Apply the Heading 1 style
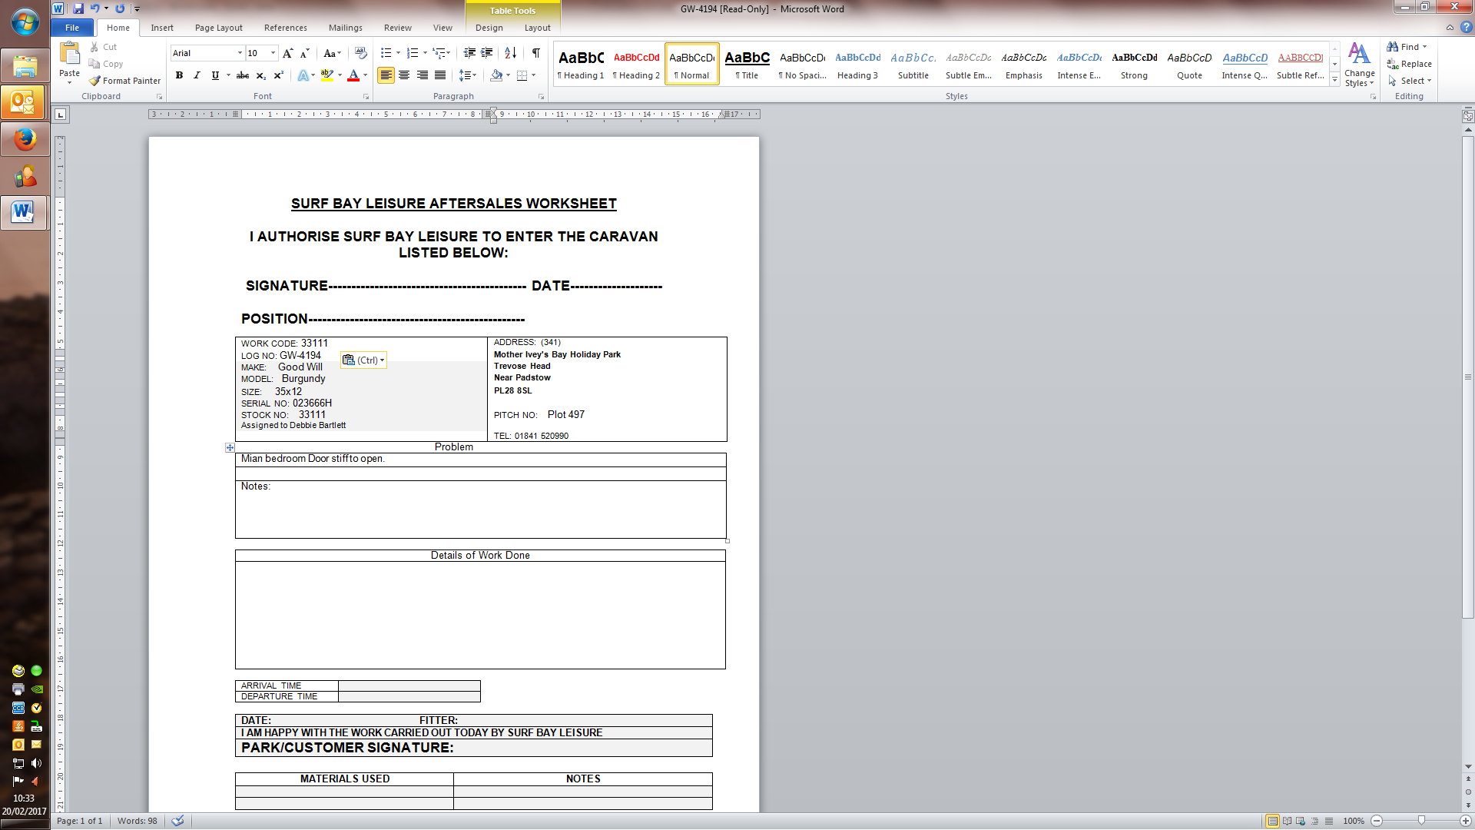 point(581,64)
